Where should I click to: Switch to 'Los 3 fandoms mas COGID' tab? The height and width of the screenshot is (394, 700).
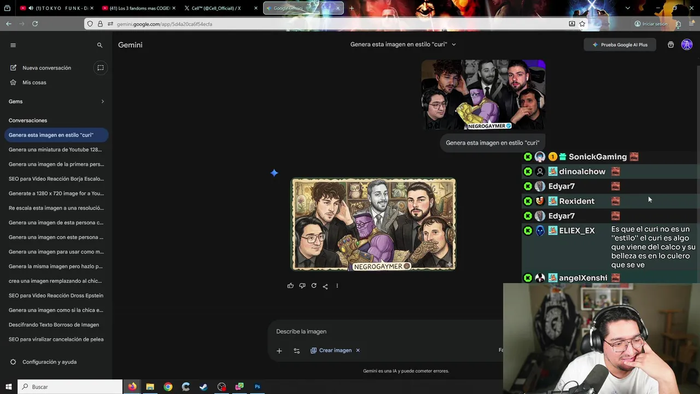(x=139, y=8)
